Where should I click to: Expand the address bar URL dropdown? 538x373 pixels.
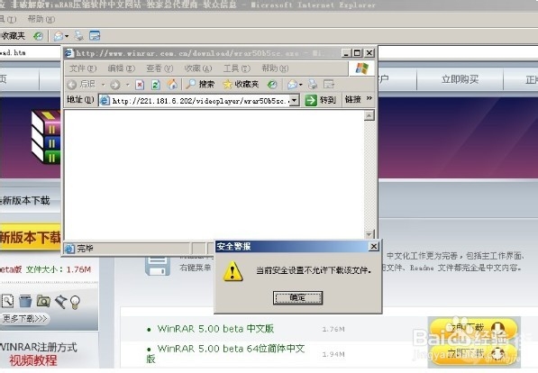tap(295, 101)
